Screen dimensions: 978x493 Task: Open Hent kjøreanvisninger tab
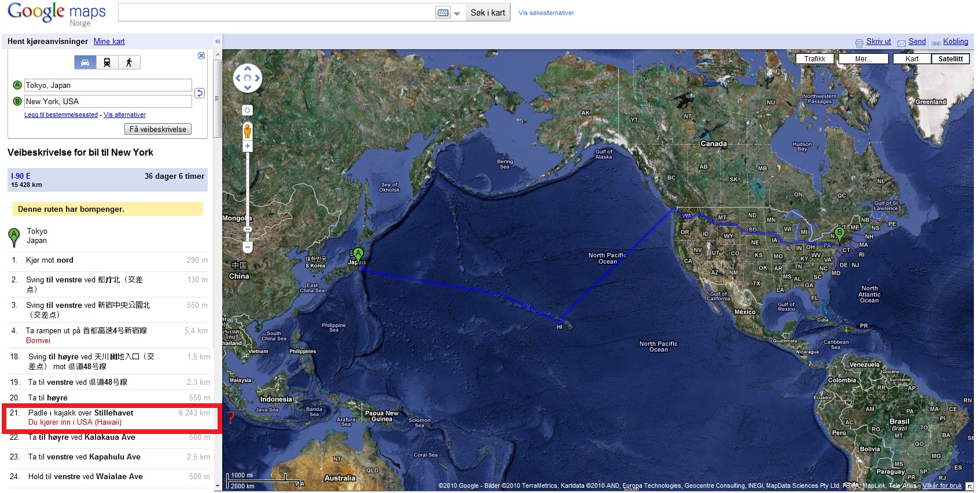click(47, 42)
